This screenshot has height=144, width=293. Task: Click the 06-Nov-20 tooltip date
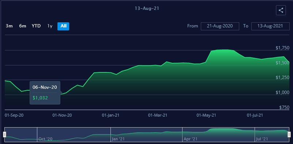click(x=45, y=87)
